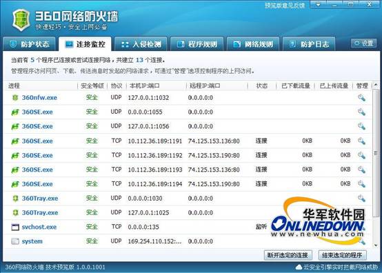This screenshot has width=382, height=273.
Task: Click manage icon for 360SE.exe port 1056
Action: 361,126
